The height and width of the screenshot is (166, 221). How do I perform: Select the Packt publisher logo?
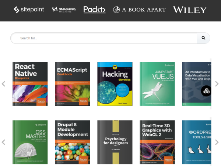click(x=94, y=10)
